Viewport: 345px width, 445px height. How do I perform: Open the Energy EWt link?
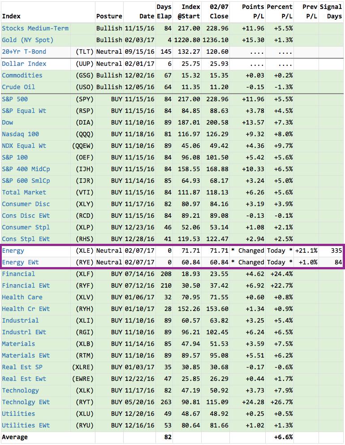click(20, 262)
